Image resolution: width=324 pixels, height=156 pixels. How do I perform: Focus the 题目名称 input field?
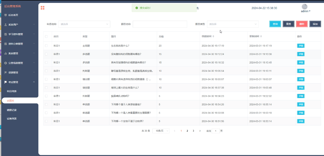[x=160, y=24]
